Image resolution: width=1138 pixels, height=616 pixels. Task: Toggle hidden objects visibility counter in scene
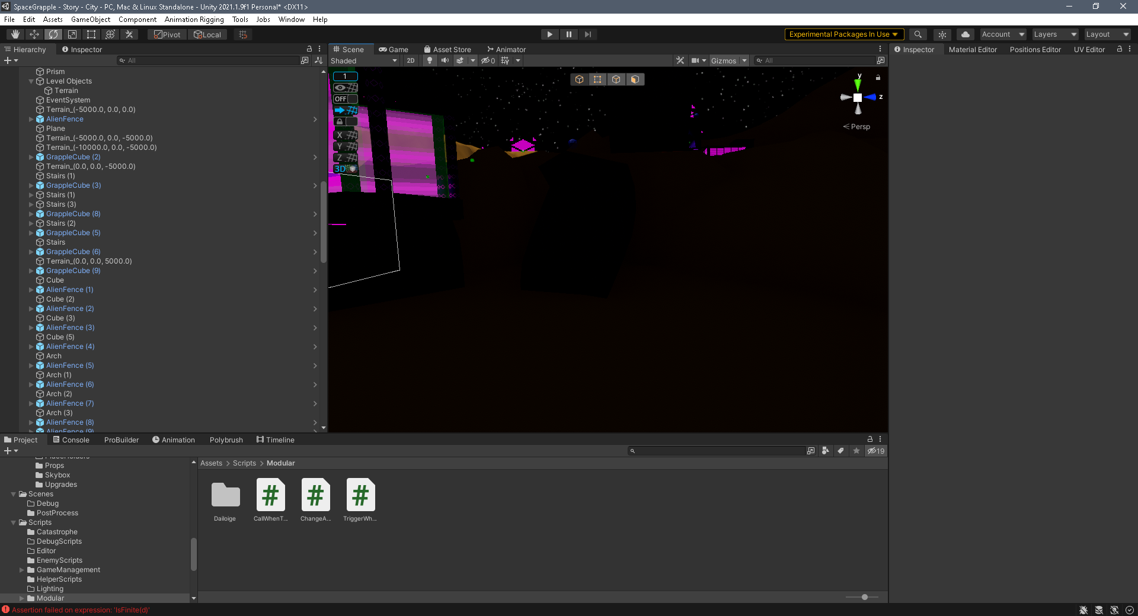(488, 60)
